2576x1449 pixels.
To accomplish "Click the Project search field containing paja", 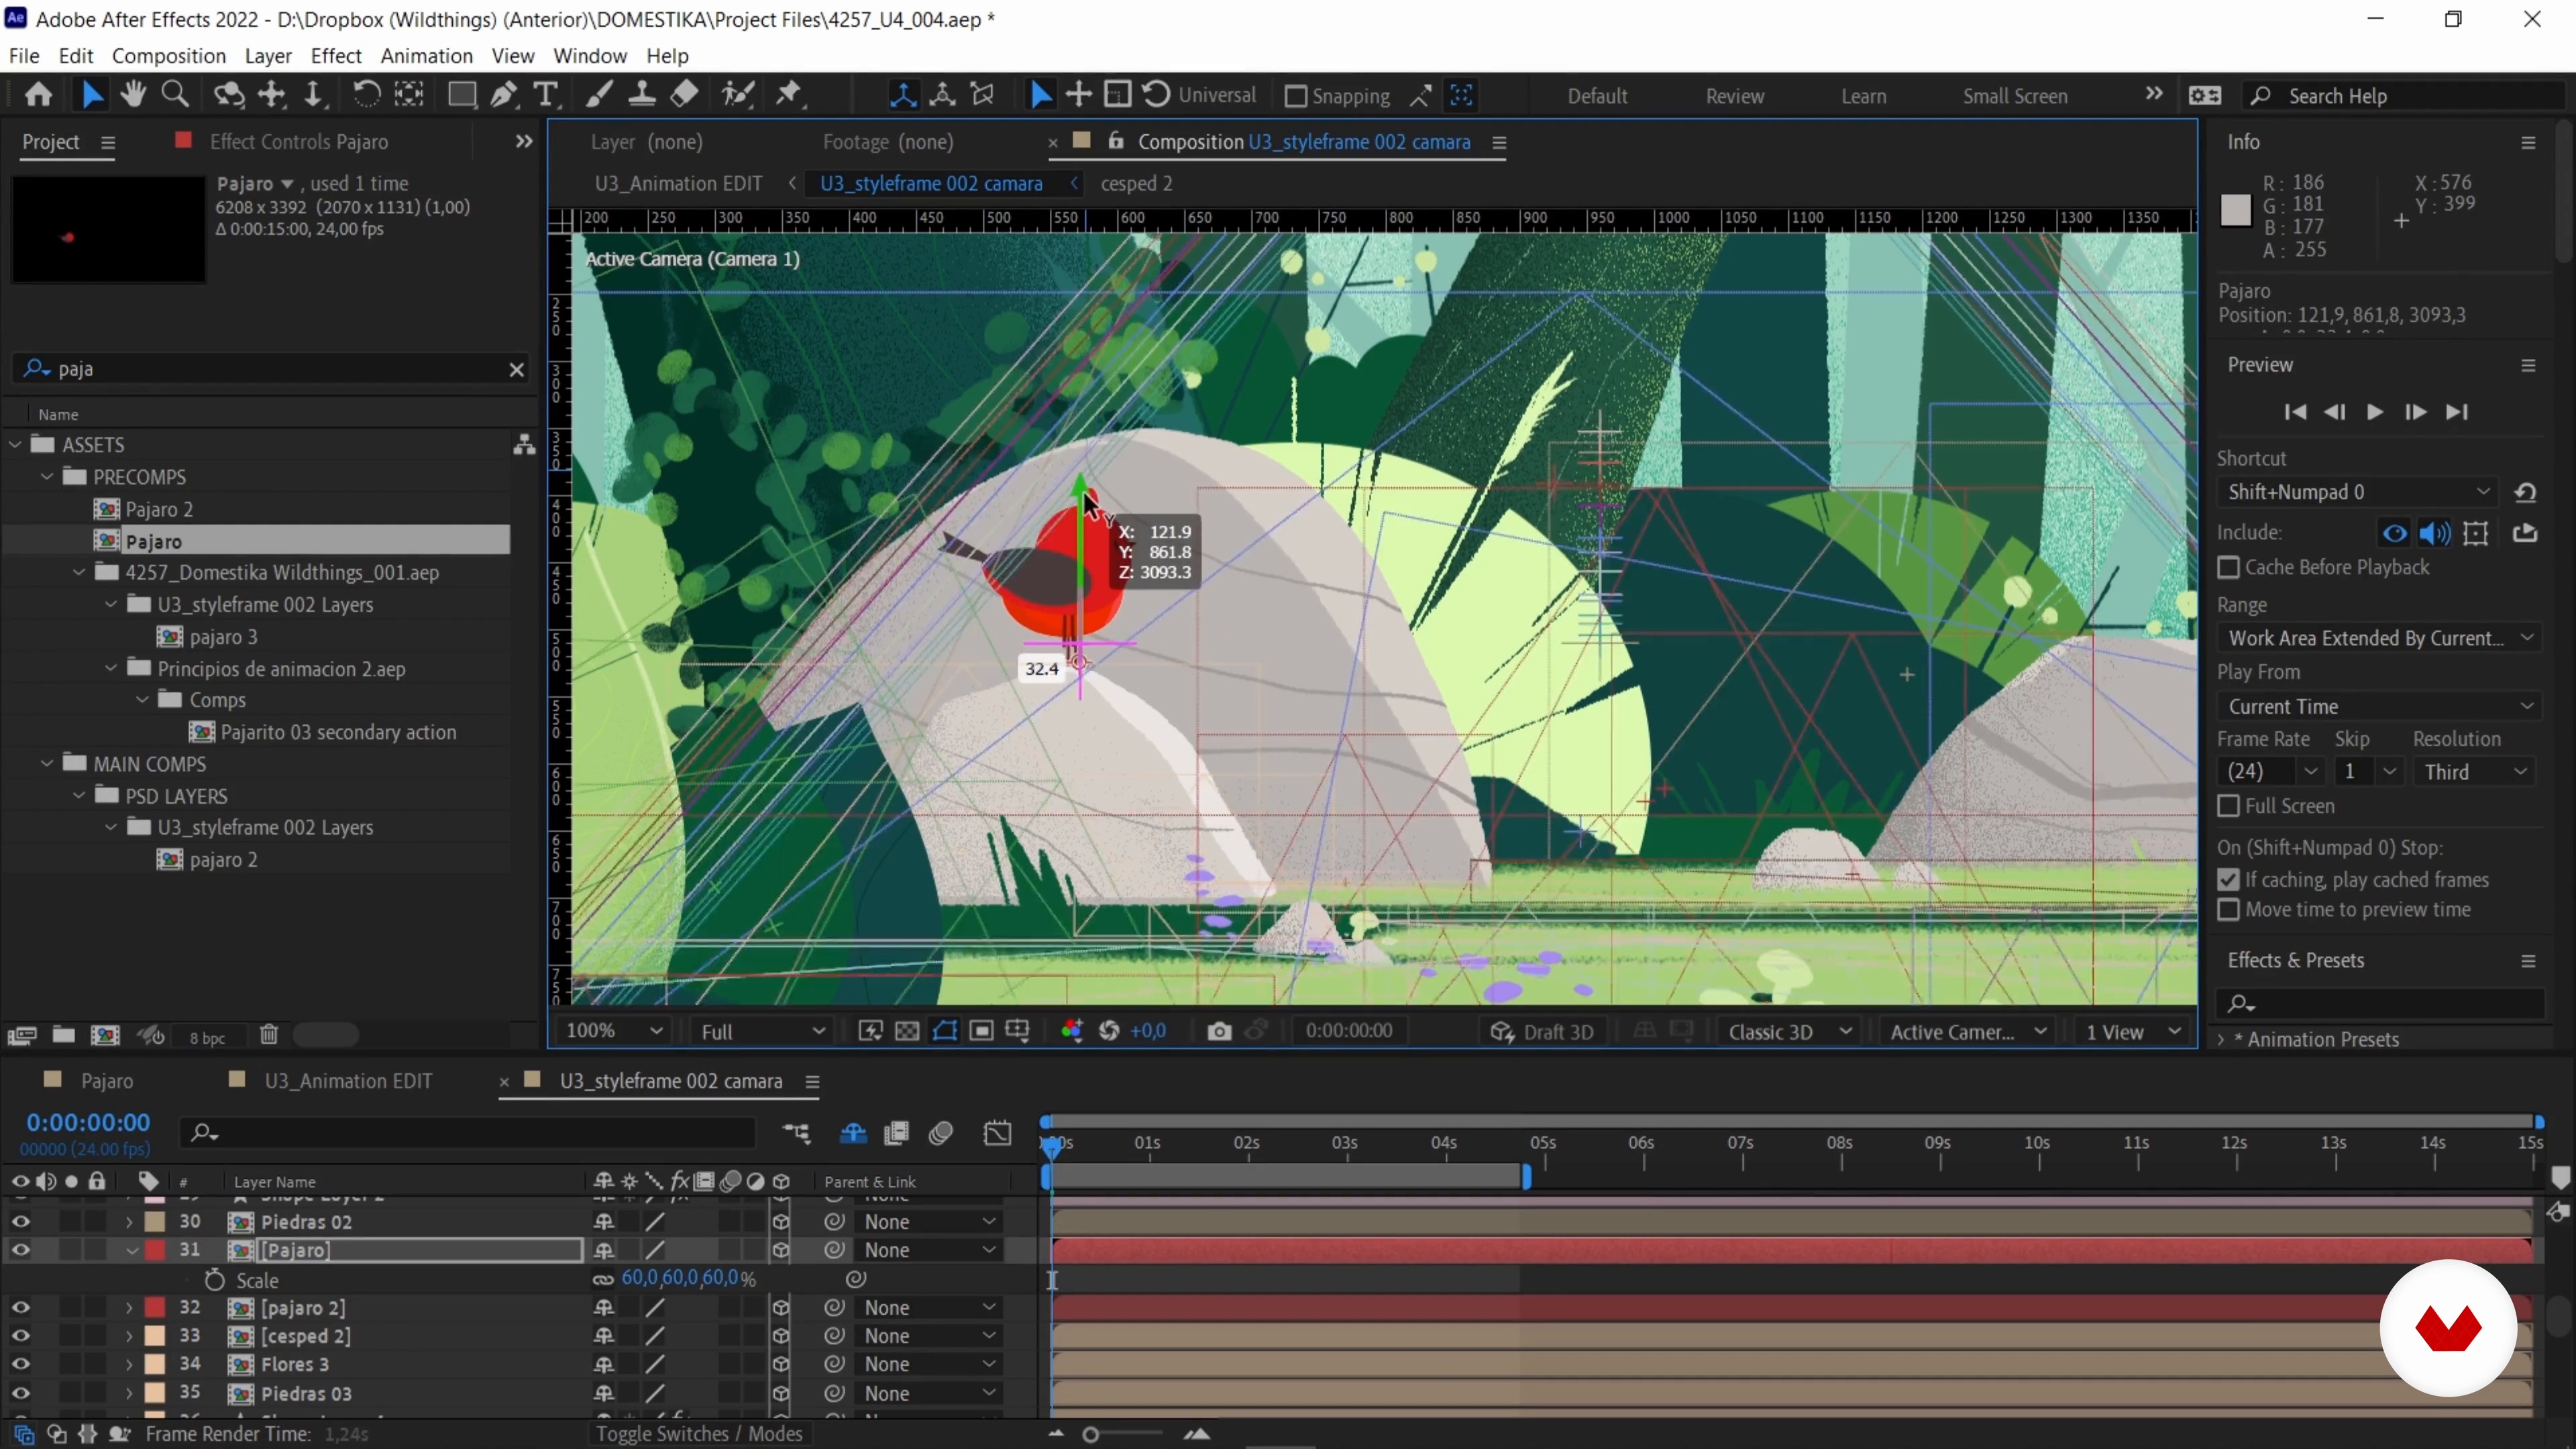I will (270, 369).
